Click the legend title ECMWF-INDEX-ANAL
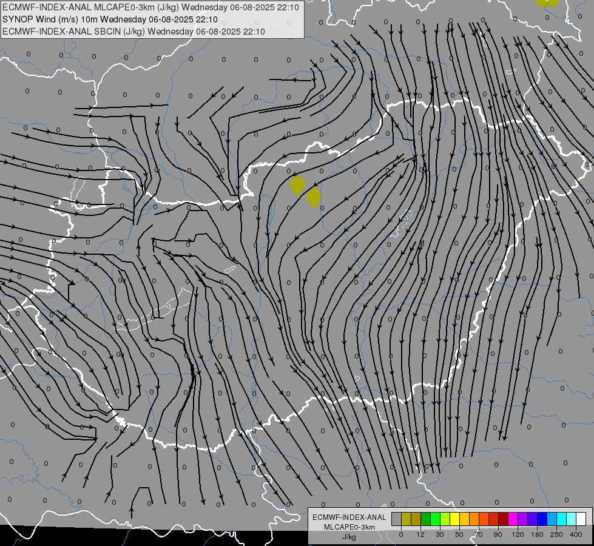 (349, 517)
